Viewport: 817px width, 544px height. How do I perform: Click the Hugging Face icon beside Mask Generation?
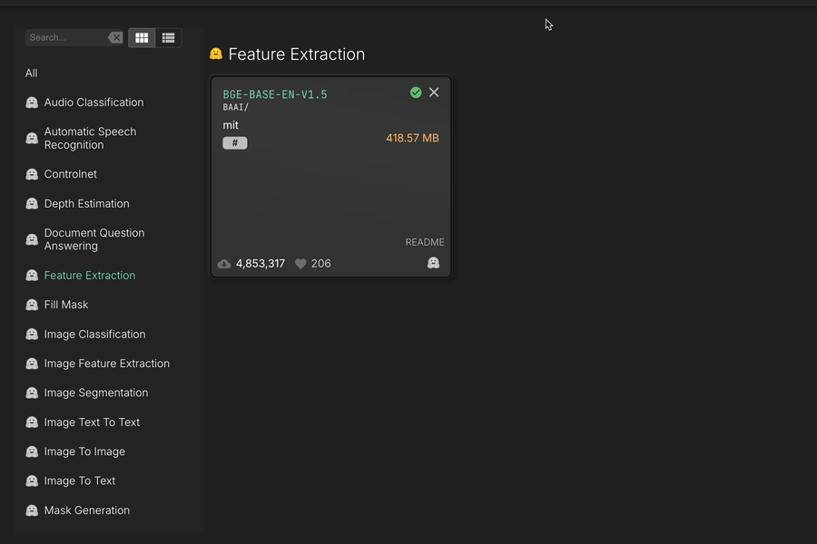tap(31, 510)
